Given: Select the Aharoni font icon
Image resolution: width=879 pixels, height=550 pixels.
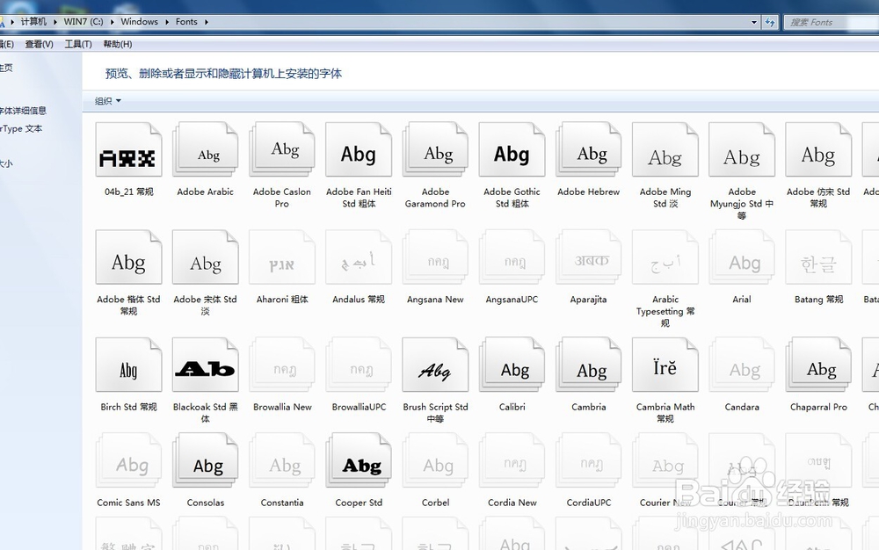Looking at the screenshot, I should (x=282, y=257).
